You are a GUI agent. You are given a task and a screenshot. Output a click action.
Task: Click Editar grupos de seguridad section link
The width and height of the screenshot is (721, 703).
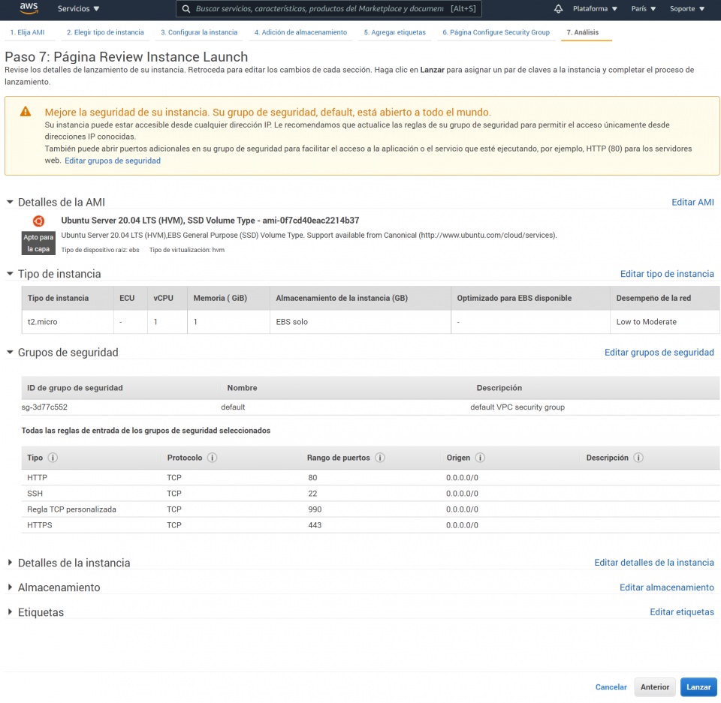pyautogui.click(x=659, y=353)
